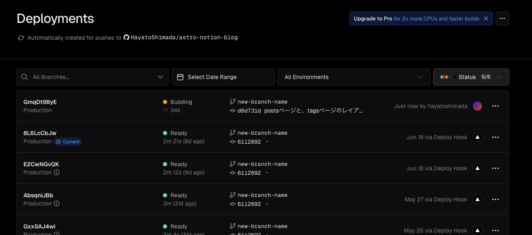
Task: Open commit 6112692 in 8L6LcCbJw row
Action: point(249,142)
